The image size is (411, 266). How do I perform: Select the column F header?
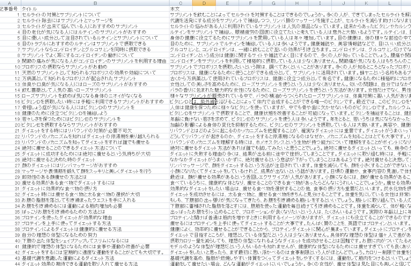tap(251, 3)
